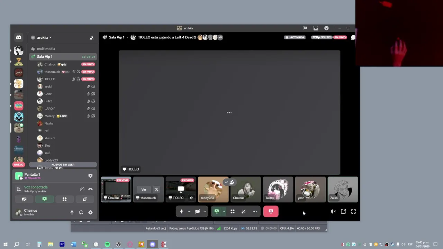
Task: Select Zaiko participant tile
Action: tap(343, 190)
